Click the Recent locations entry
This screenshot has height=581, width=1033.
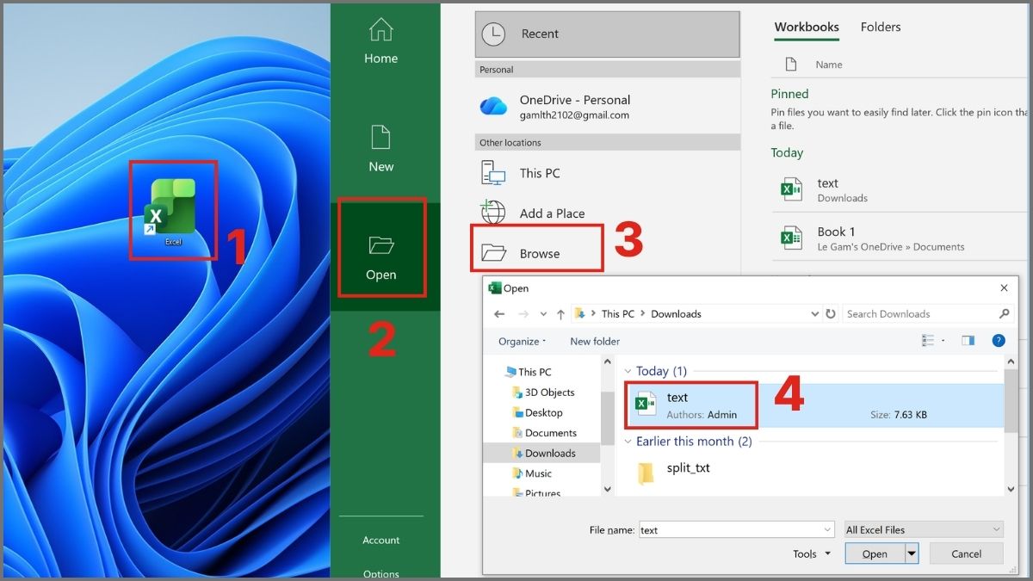click(607, 34)
